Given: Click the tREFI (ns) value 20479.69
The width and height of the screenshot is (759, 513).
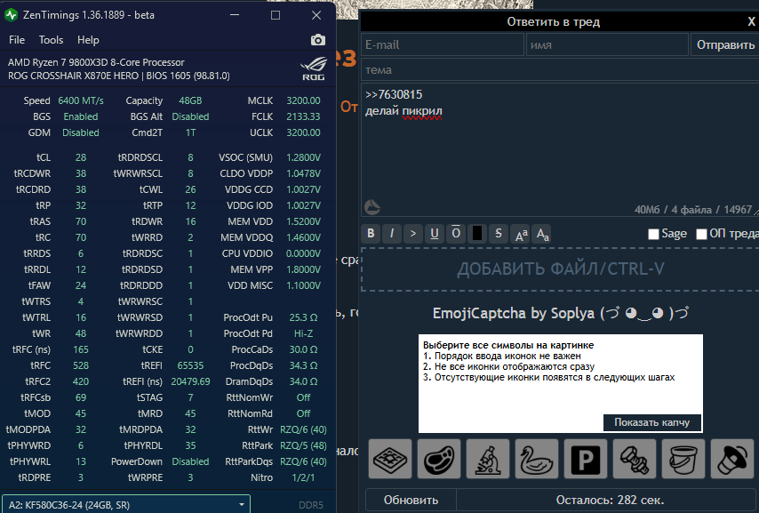Looking at the screenshot, I should (190, 381).
